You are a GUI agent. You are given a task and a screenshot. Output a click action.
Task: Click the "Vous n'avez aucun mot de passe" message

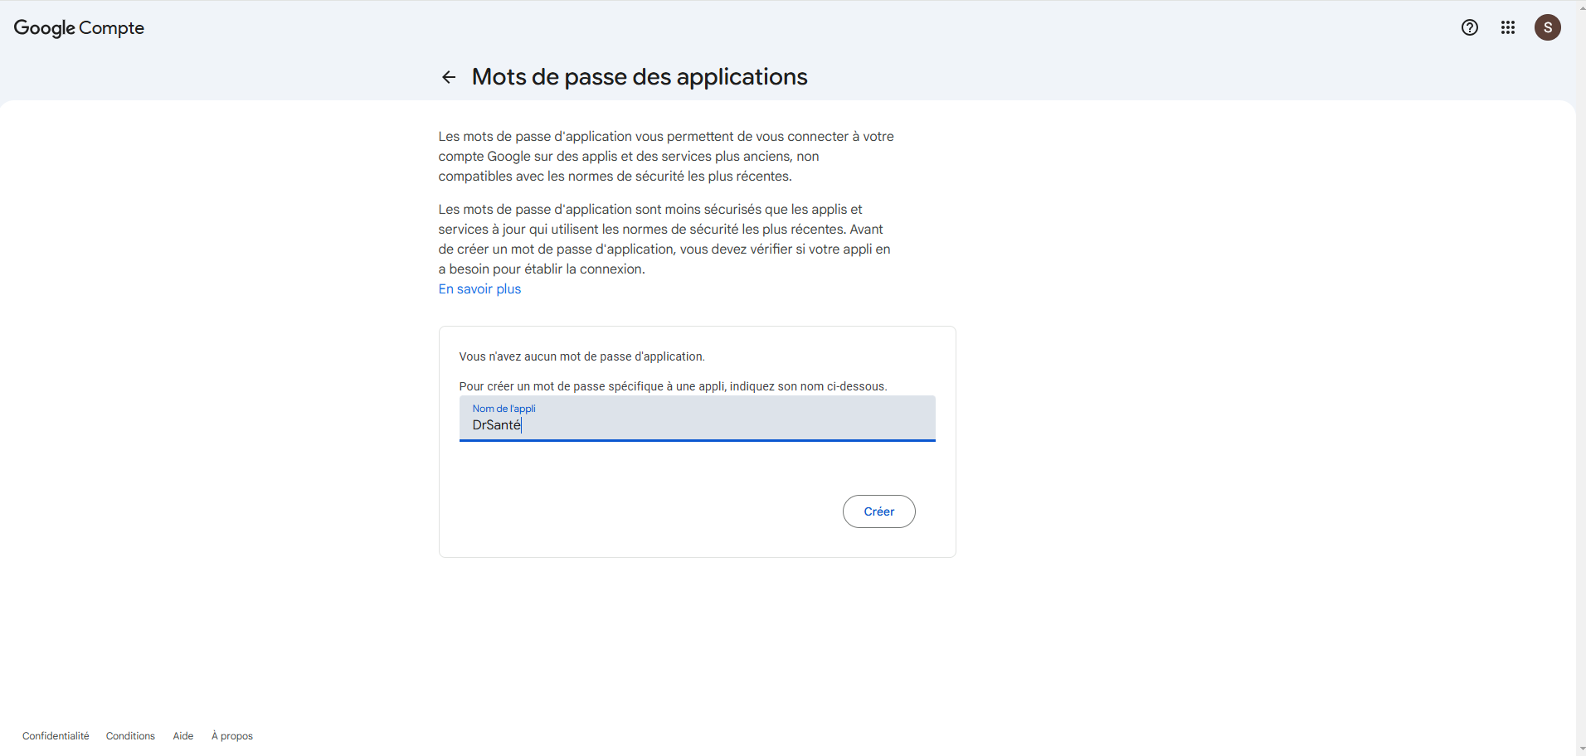[x=581, y=356]
